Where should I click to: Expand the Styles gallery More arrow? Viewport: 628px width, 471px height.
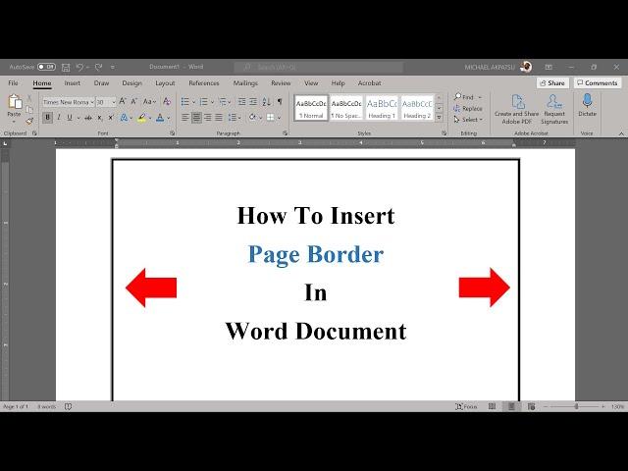point(439,118)
